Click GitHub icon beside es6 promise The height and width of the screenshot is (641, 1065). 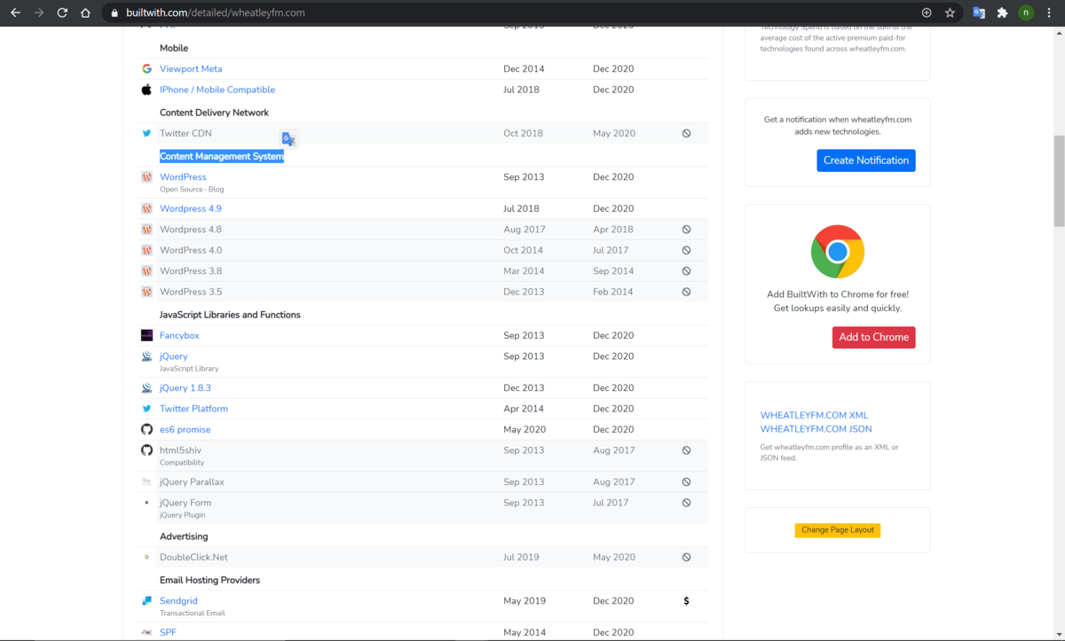tap(146, 429)
